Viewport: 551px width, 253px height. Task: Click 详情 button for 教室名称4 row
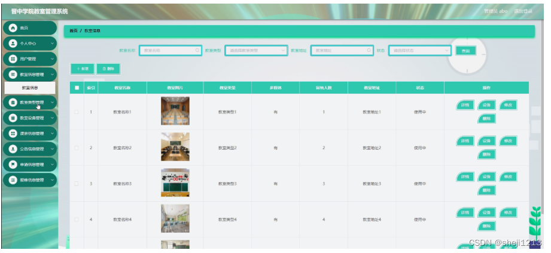[465, 212]
